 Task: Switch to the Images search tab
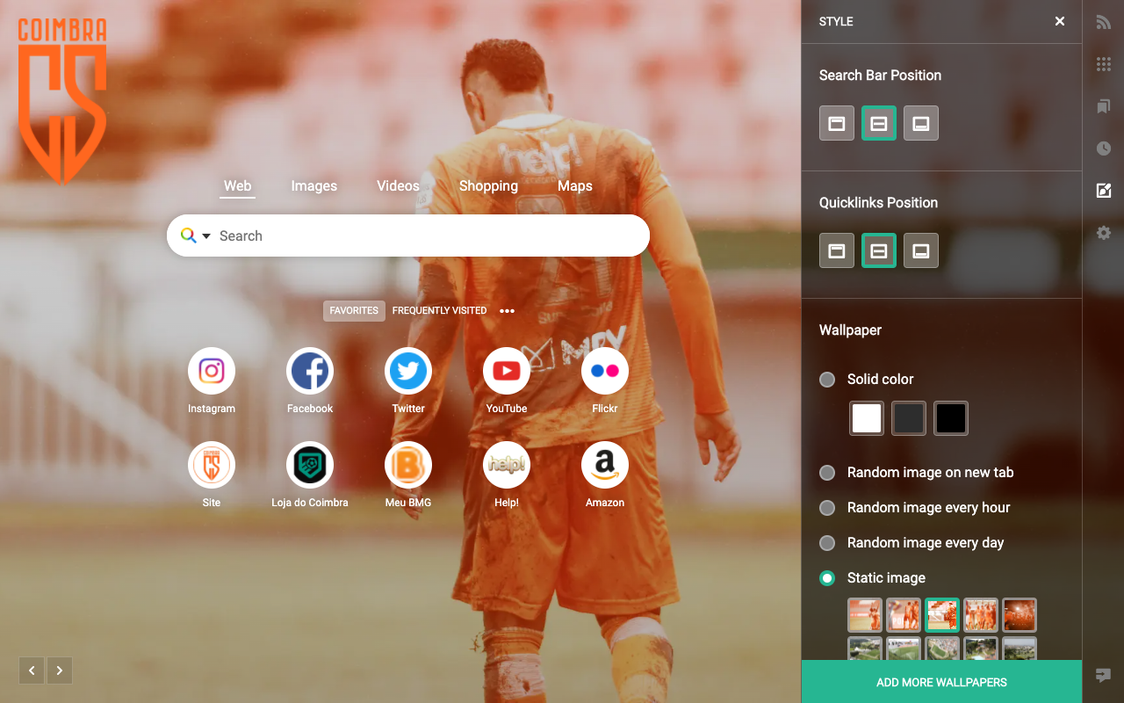314,186
